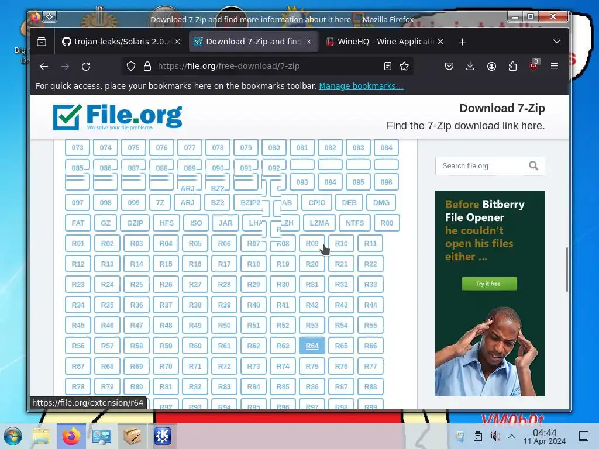The width and height of the screenshot is (599, 449).
Task: Click the Firefox back arrow
Action: 43,67
